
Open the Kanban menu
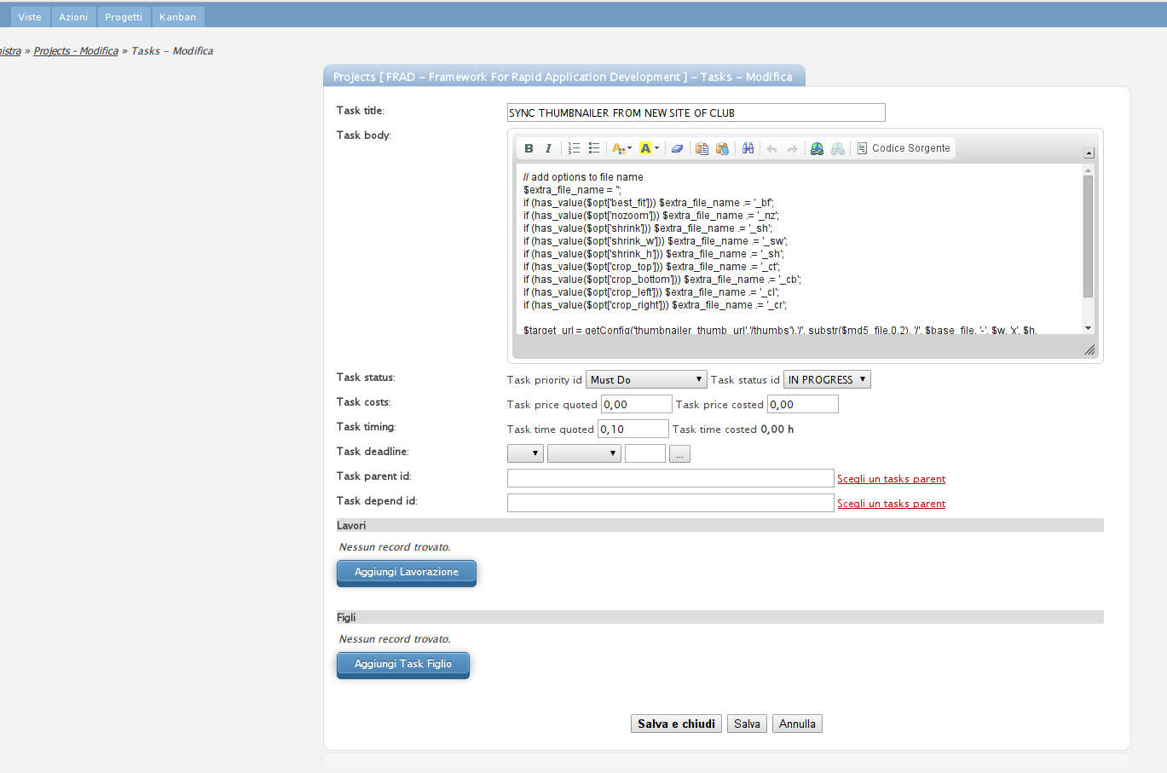(x=177, y=17)
